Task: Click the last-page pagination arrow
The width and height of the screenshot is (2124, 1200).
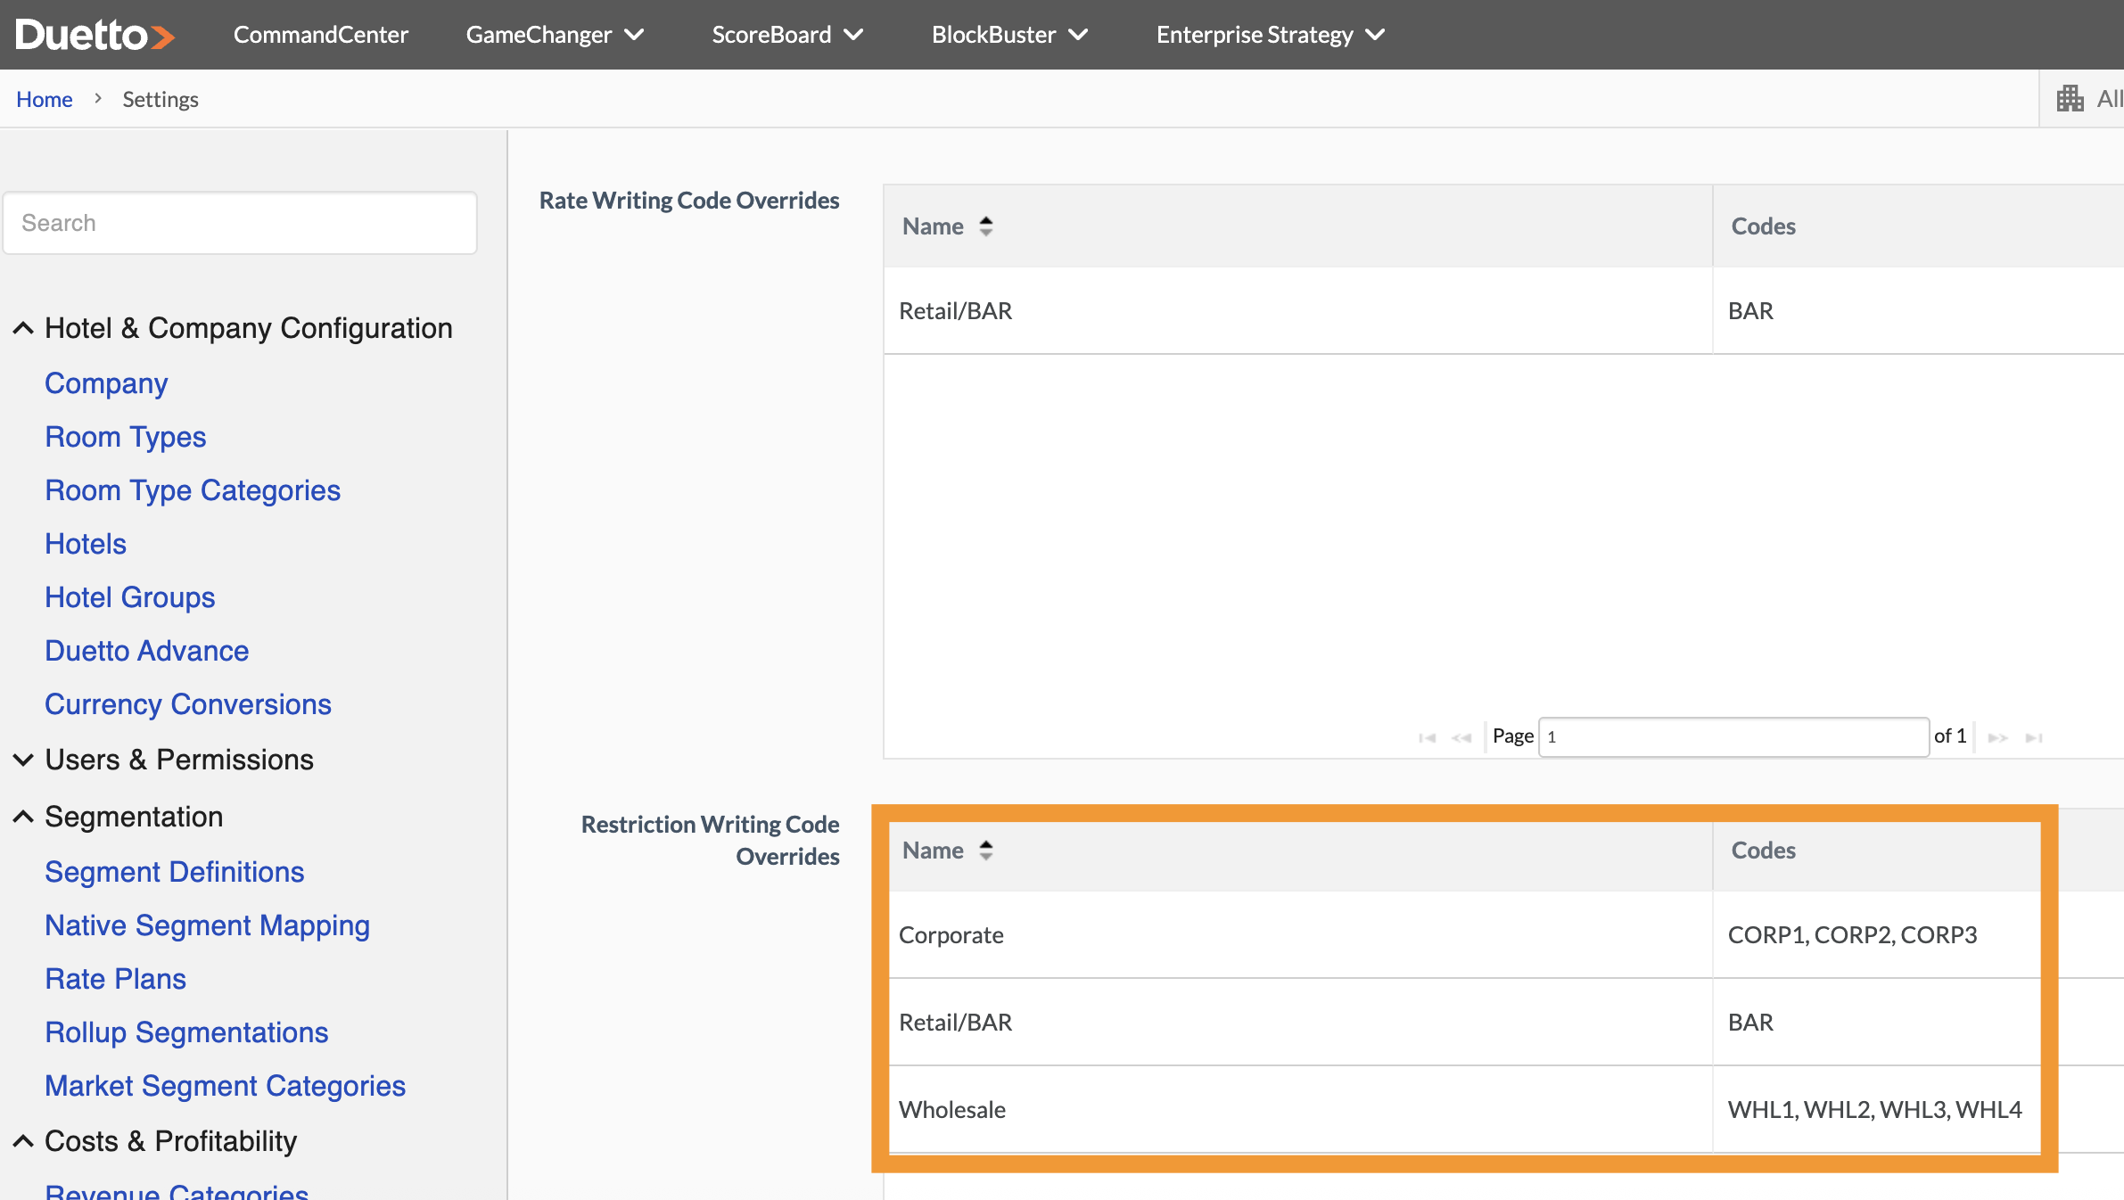Action: point(2032,736)
